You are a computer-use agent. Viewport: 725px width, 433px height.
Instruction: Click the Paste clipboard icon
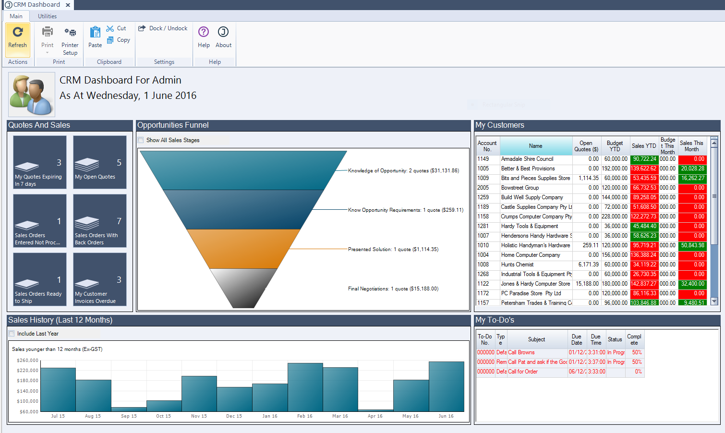95,33
